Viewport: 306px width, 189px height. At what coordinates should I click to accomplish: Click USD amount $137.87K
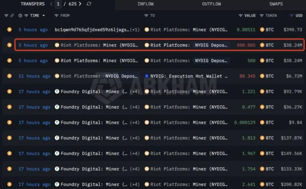coord(292,138)
